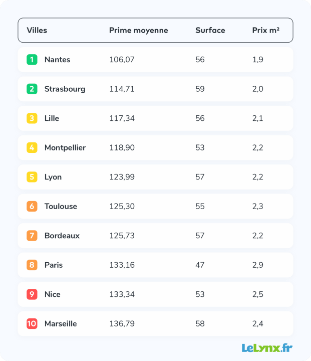Open the LeLynx.fr logo link
Viewport: 311px width, 361px height.
(x=267, y=348)
